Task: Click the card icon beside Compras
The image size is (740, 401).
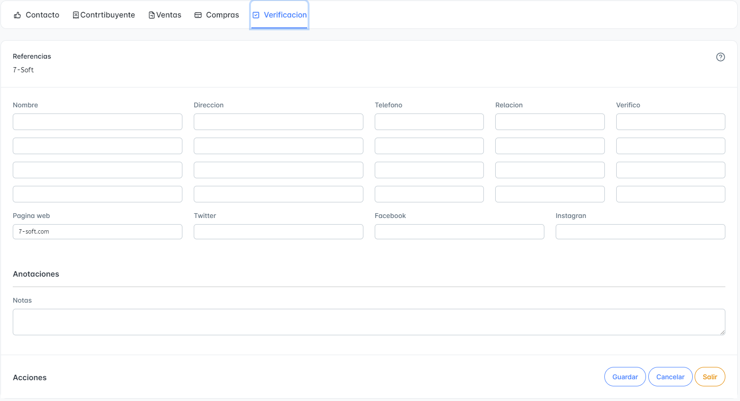Action: pos(198,15)
